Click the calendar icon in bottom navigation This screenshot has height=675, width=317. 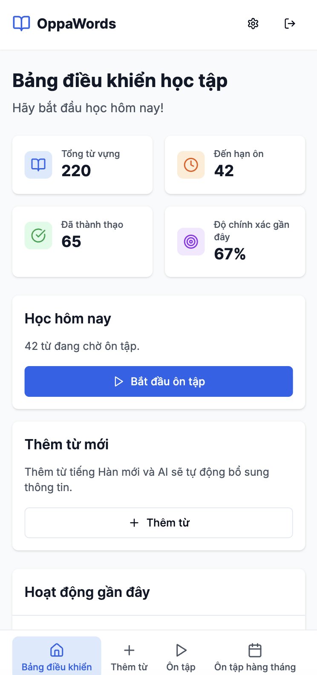pyautogui.click(x=255, y=650)
